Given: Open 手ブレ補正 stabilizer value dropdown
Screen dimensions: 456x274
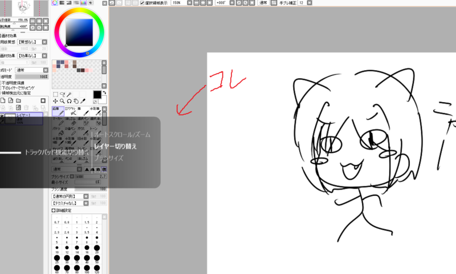Looking at the screenshot, I should [x=310, y=3].
